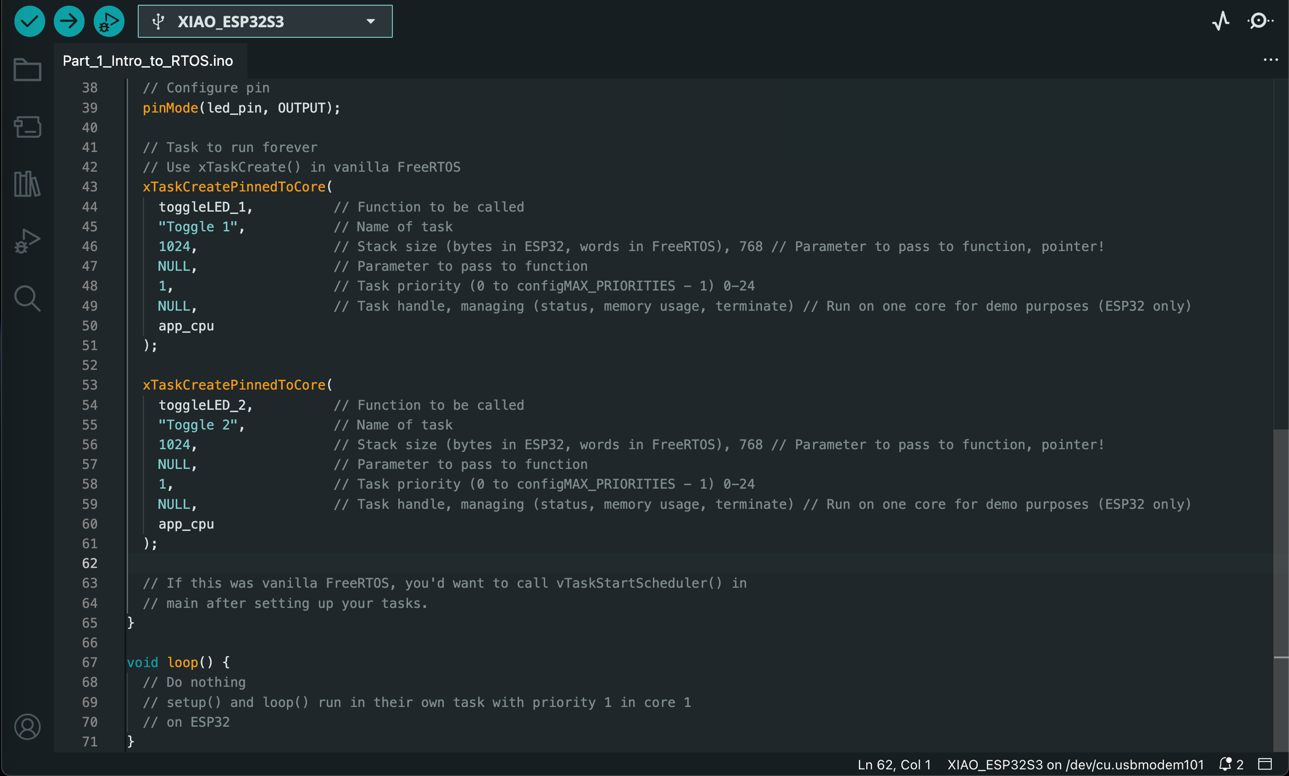Start debugging with the toolbar debug icon
This screenshot has height=776, width=1289.
click(x=109, y=21)
